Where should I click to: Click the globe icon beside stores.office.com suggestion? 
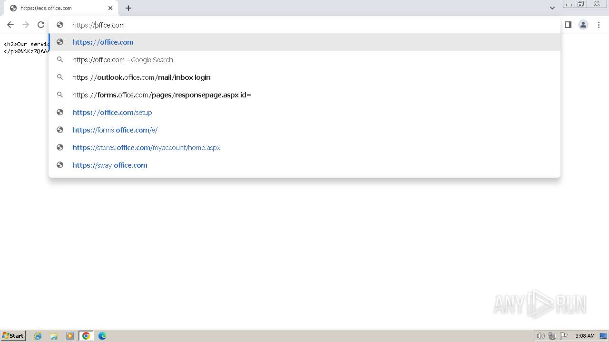[x=60, y=147]
